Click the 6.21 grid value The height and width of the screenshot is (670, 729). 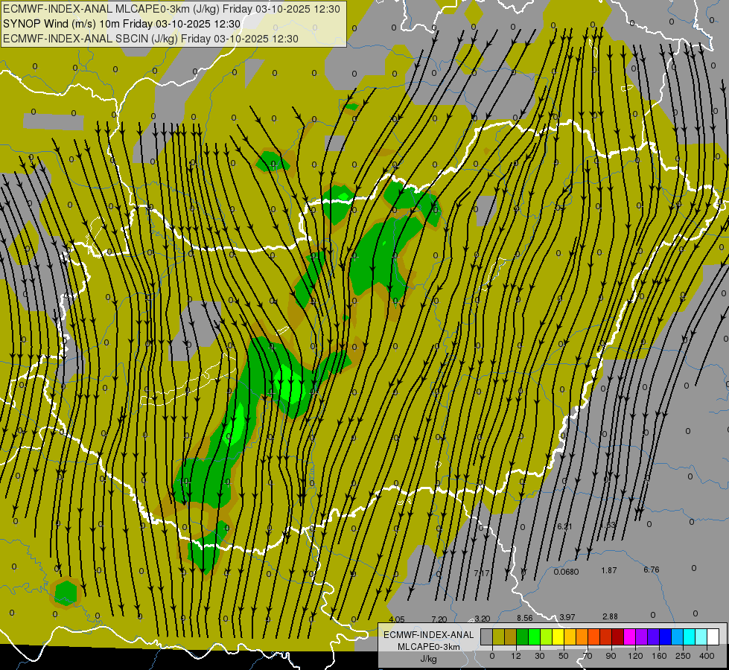pyautogui.click(x=564, y=526)
